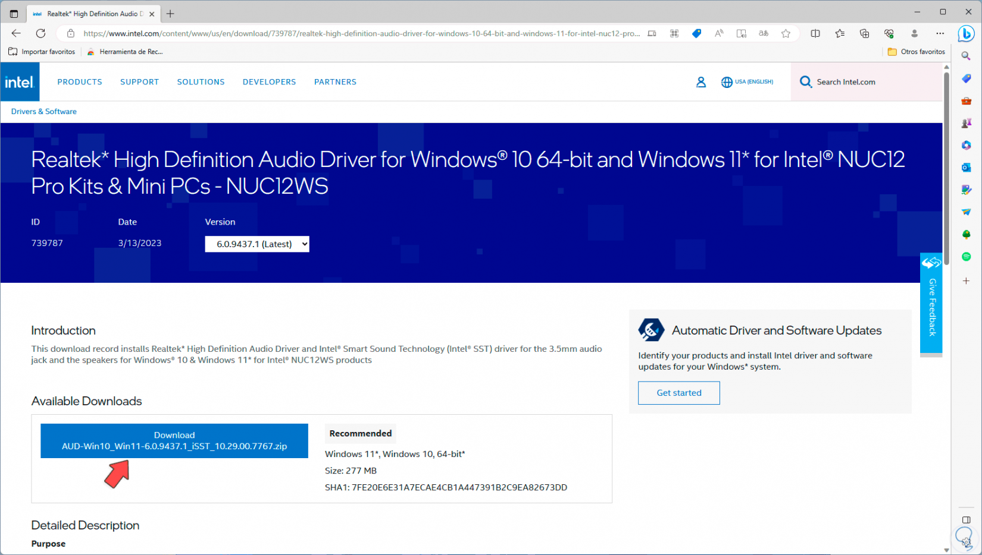Open the Solutions menu
This screenshot has width=982, height=555.
coord(201,82)
